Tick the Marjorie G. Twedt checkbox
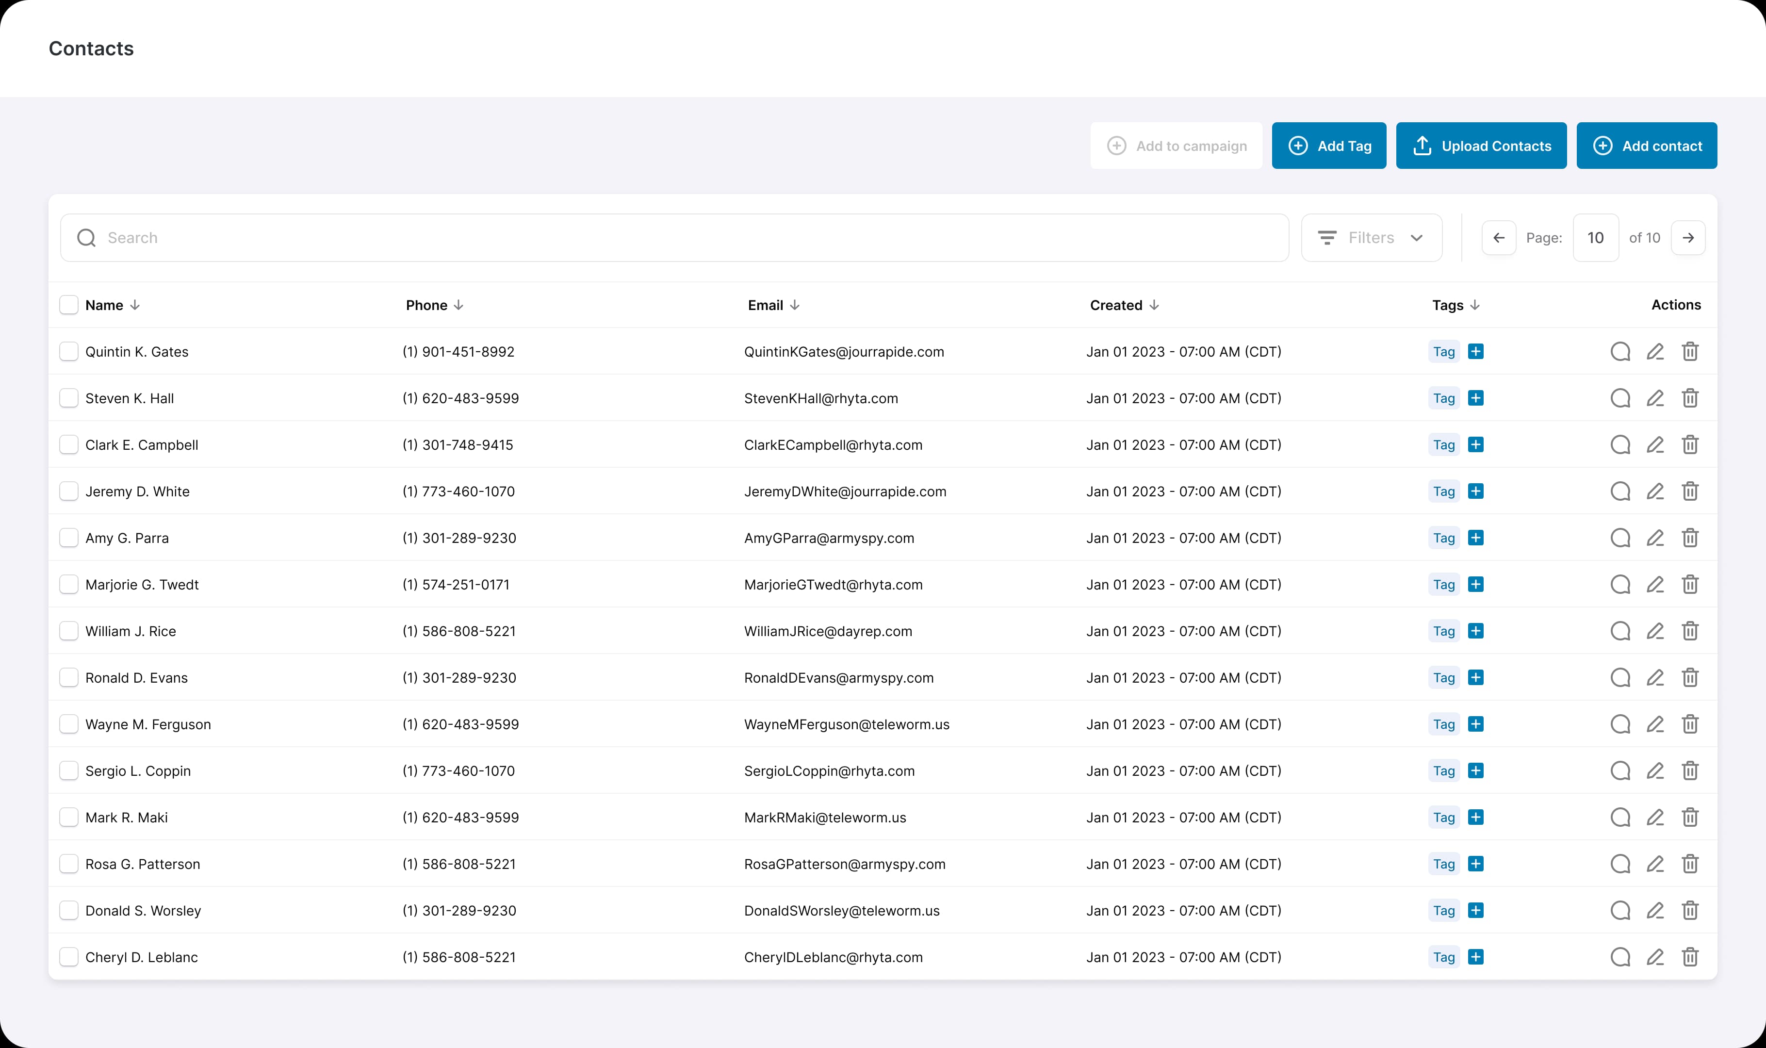 pyautogui.click(x=68, y=585)
